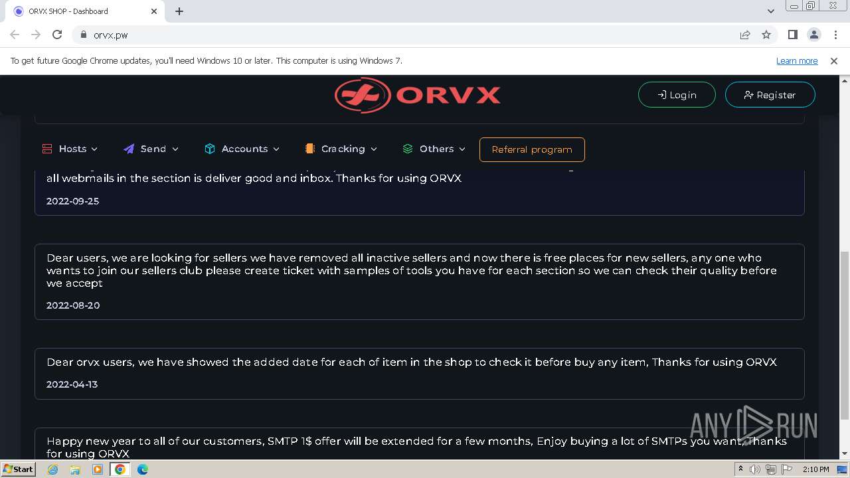Click the added date announcement text

[x=412, y=362]
